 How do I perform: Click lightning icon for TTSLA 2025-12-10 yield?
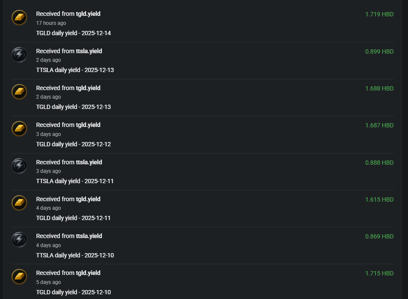coord(19,239)
